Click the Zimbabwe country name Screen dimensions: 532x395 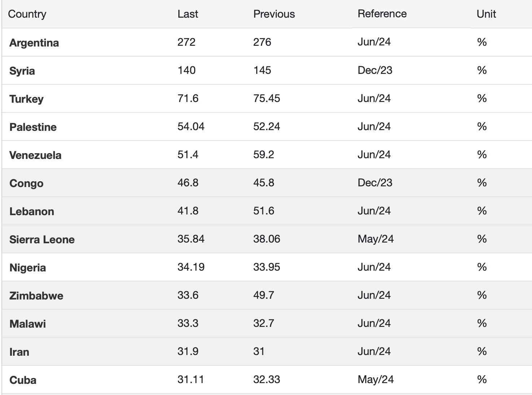36,296
